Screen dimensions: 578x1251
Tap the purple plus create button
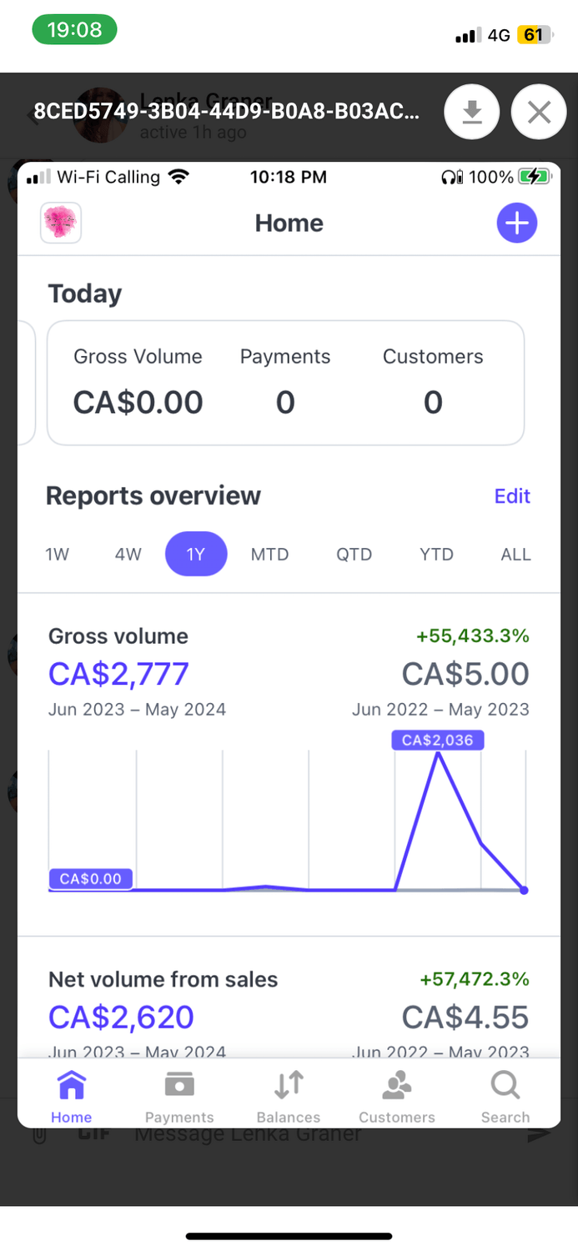517,224
